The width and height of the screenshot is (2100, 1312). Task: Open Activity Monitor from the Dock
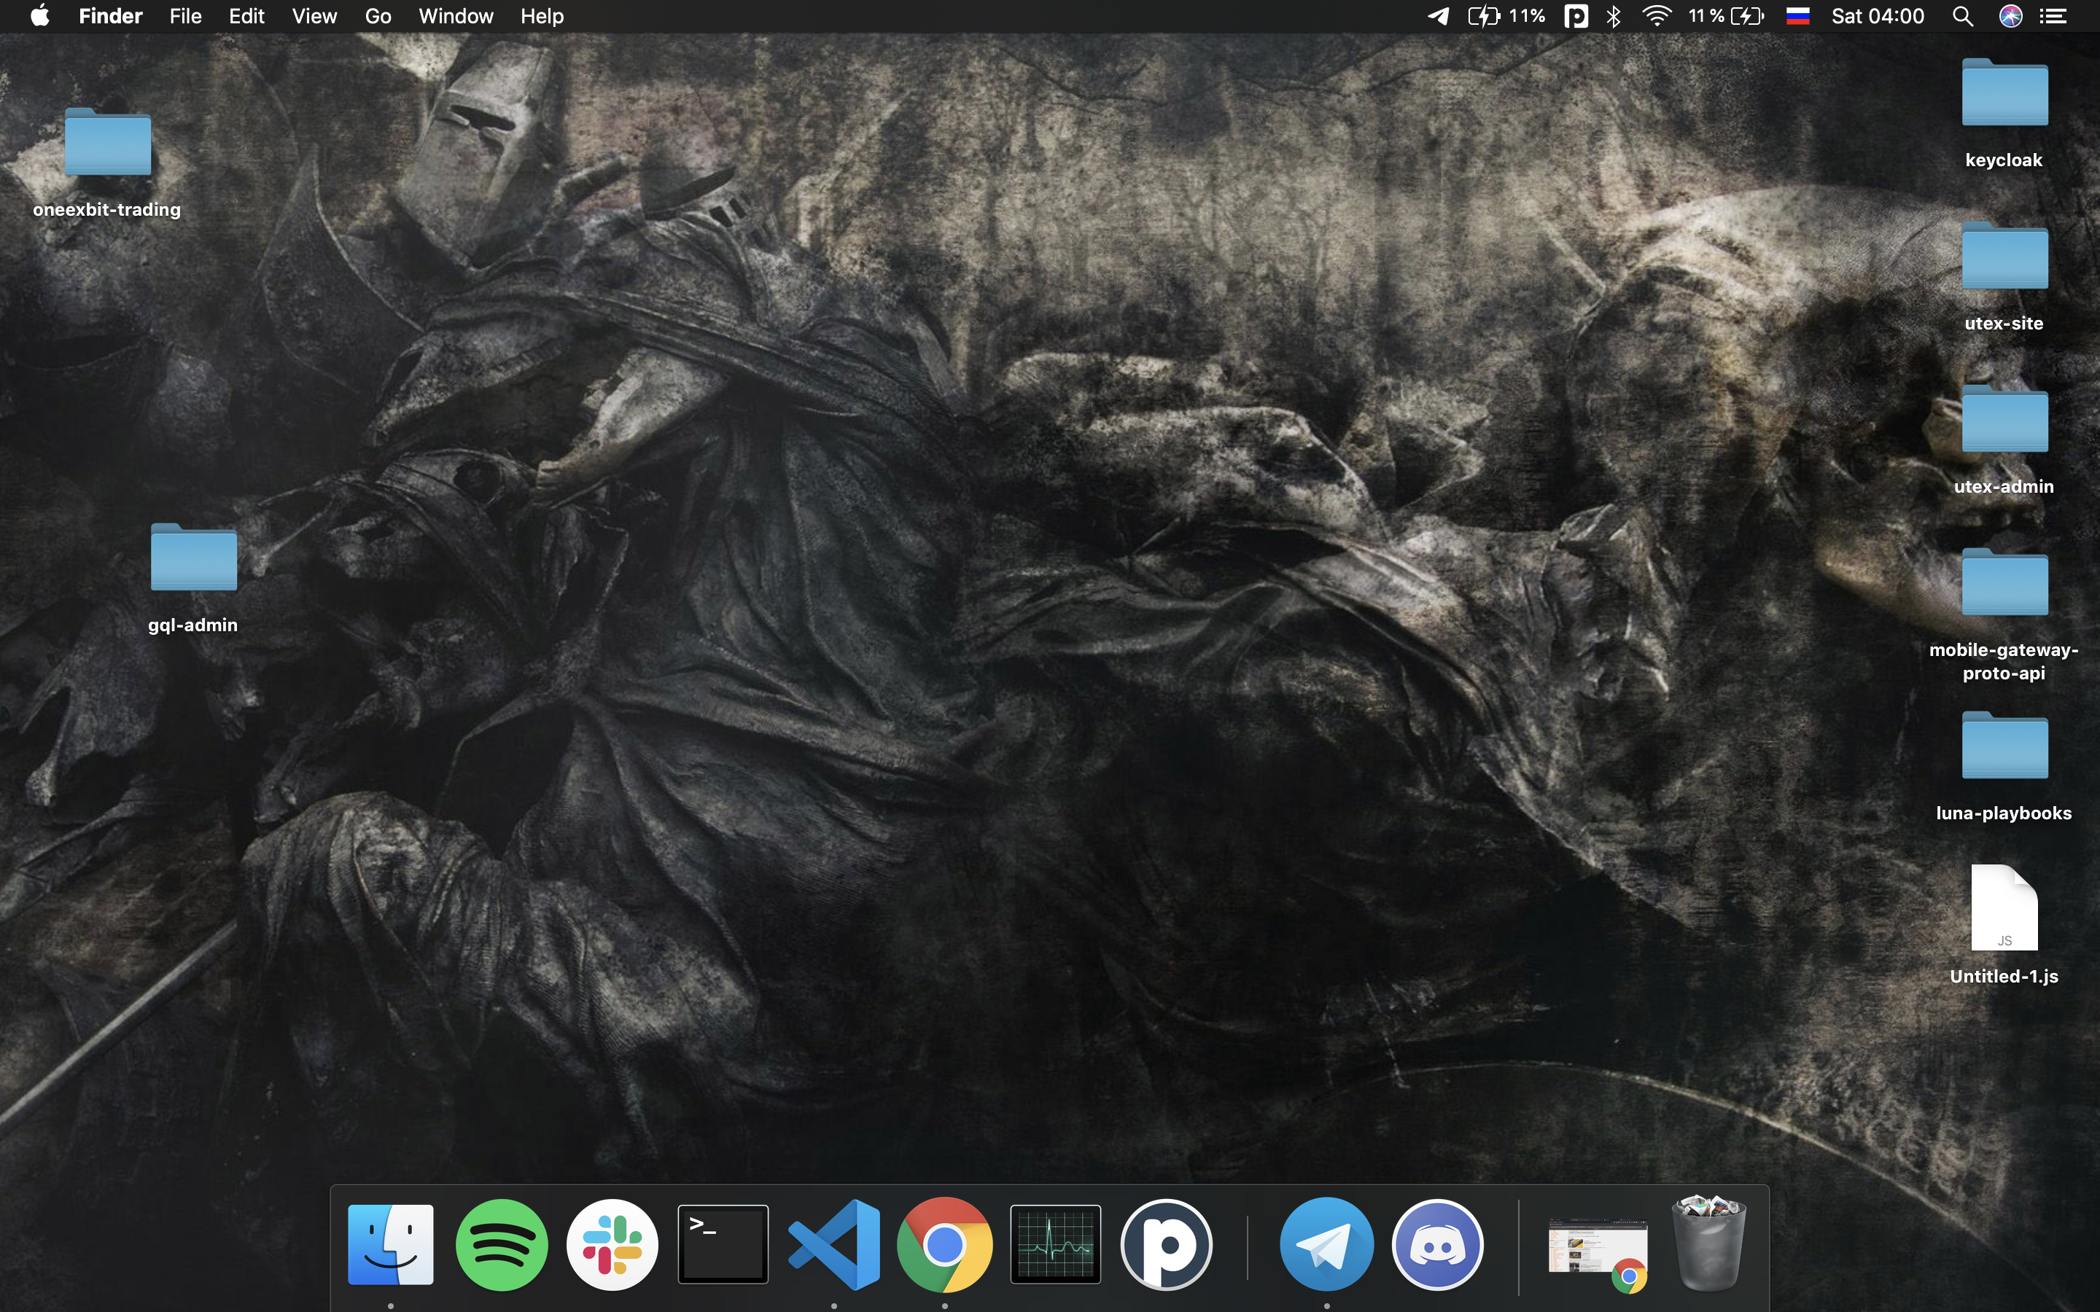click(x=1056, y=1244)
